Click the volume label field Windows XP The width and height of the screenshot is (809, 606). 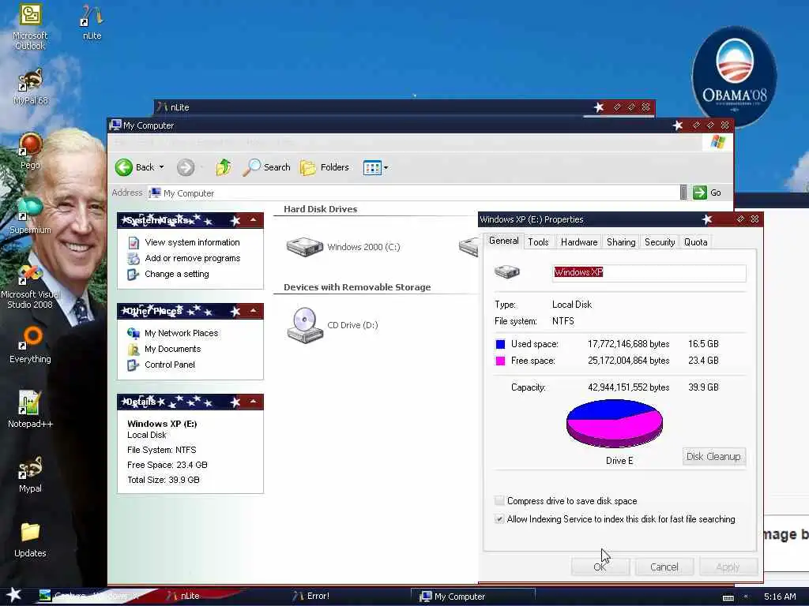(x=649, y=272)
